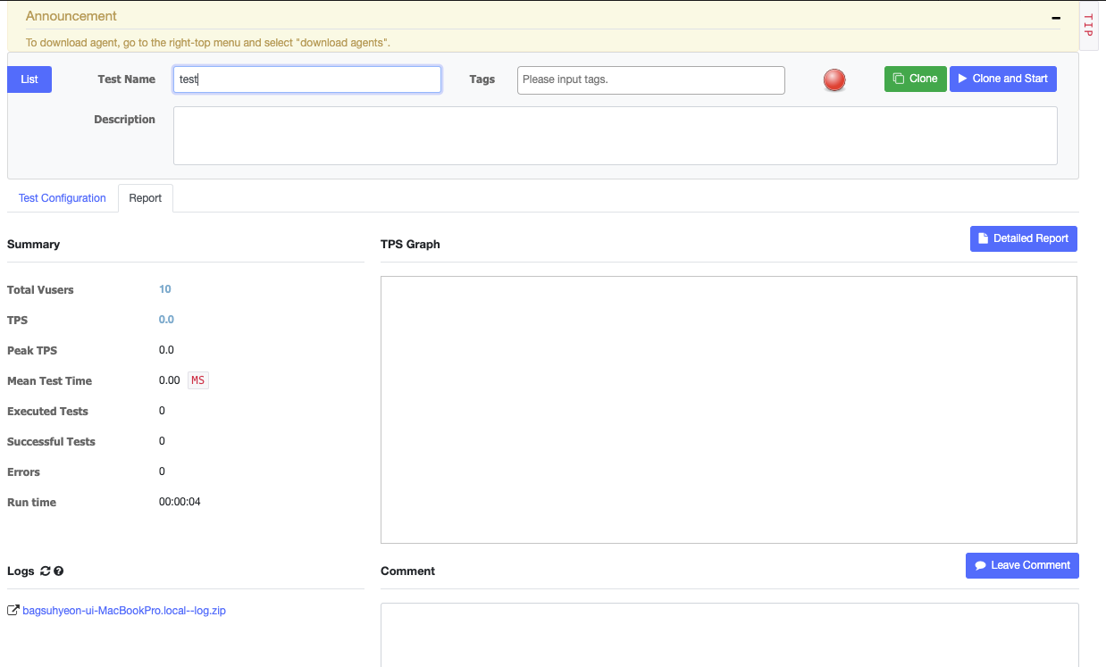The image size is (1106, 667).
Task: Click the TPS graph area
Action: point(729,410)
